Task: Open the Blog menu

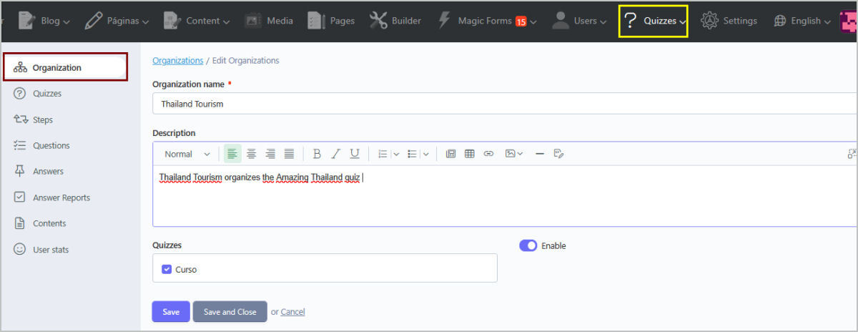Action: point(44,21)
